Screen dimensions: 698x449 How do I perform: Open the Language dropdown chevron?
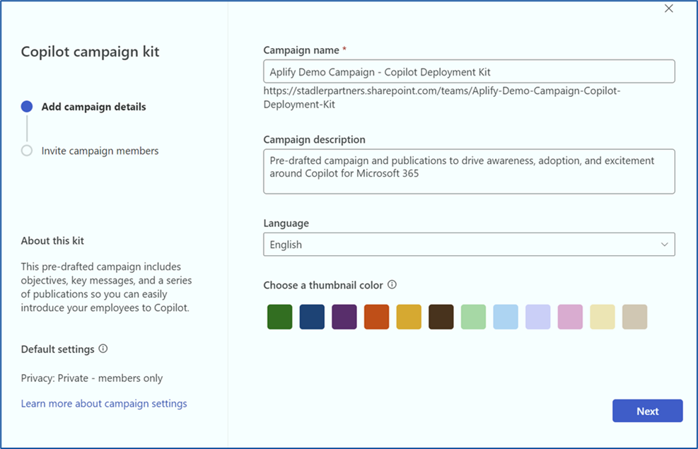[664, 245]
